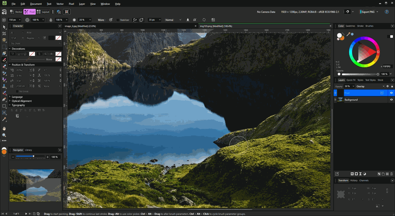Enable the Stabilizer checkbox
This screenshot has height=216, width=395.
click(118, 20)
